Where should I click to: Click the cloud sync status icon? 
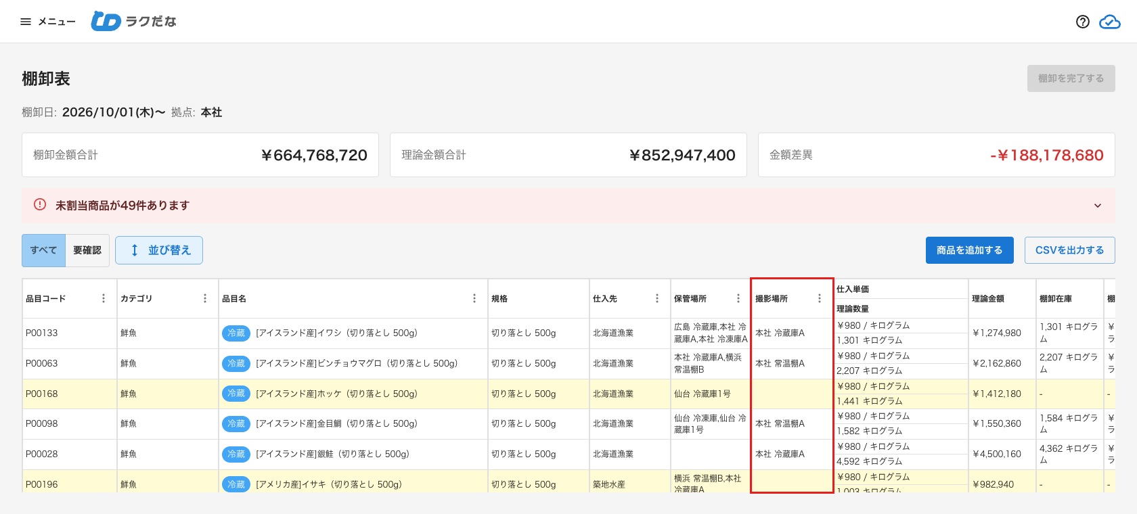(1110, 22)
